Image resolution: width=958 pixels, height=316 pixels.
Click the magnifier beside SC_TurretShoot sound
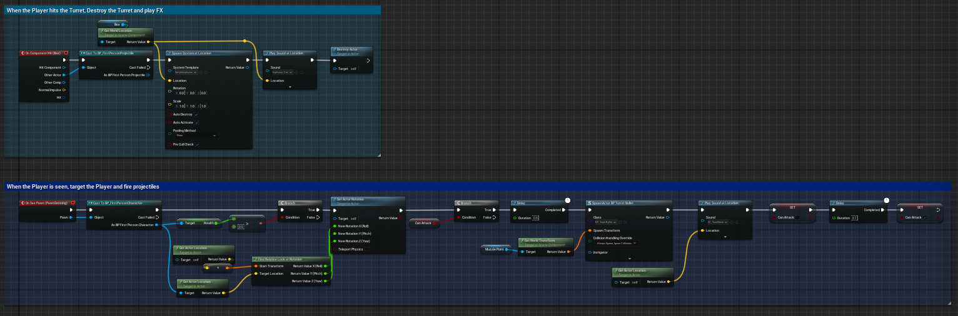tap(737, 222)
